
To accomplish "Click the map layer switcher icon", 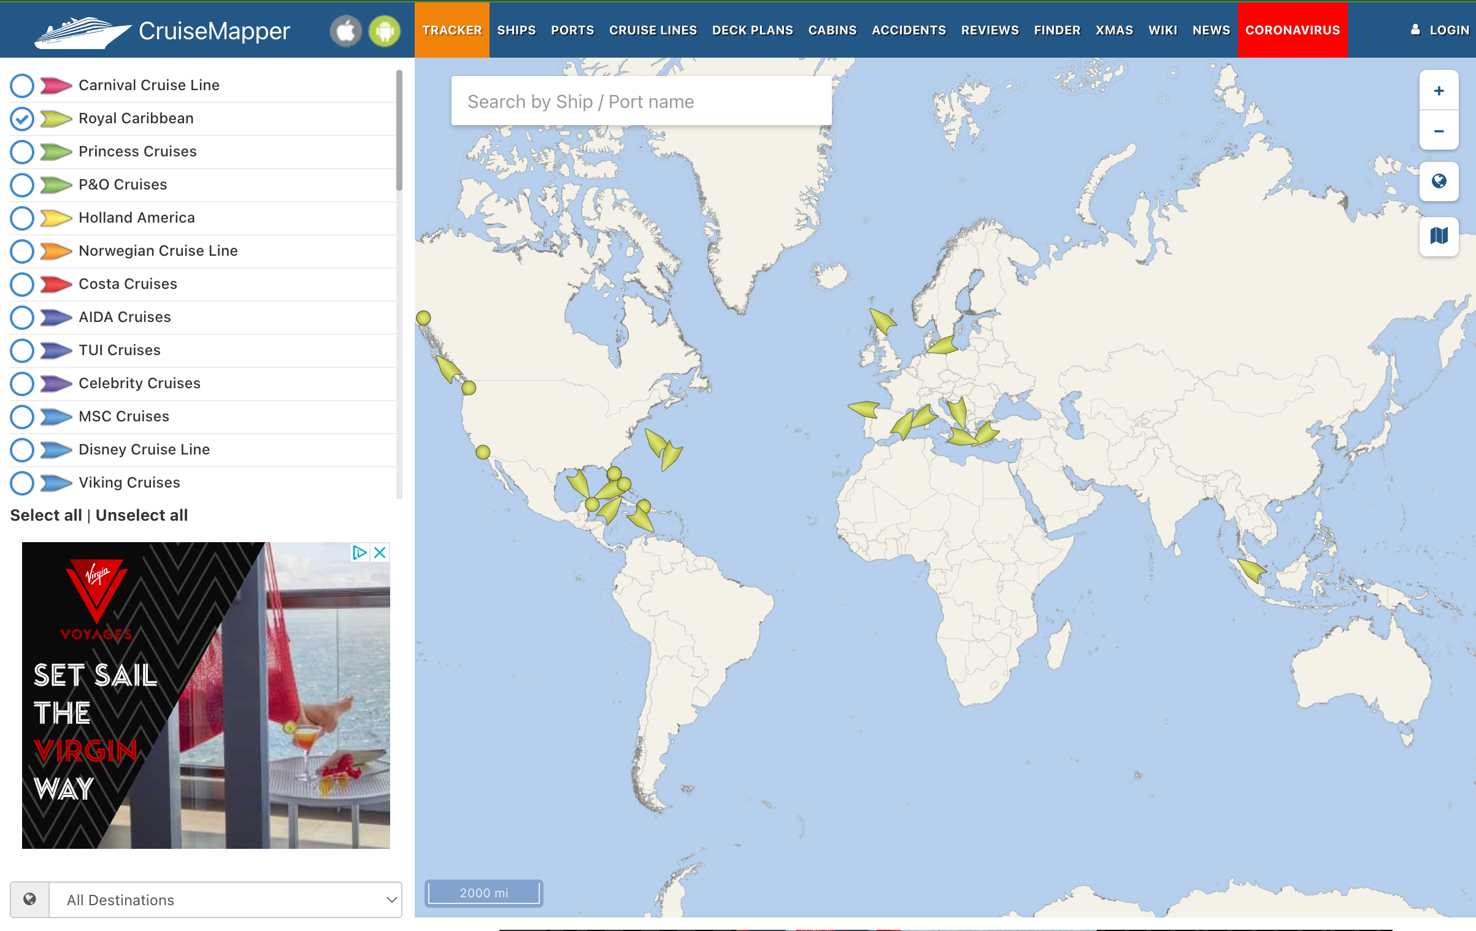I will click(1437, 236).
